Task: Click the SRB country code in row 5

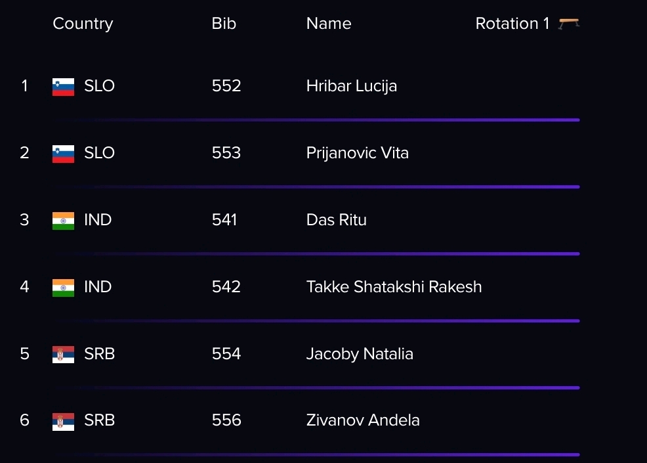Action: [x=100, y=353]
